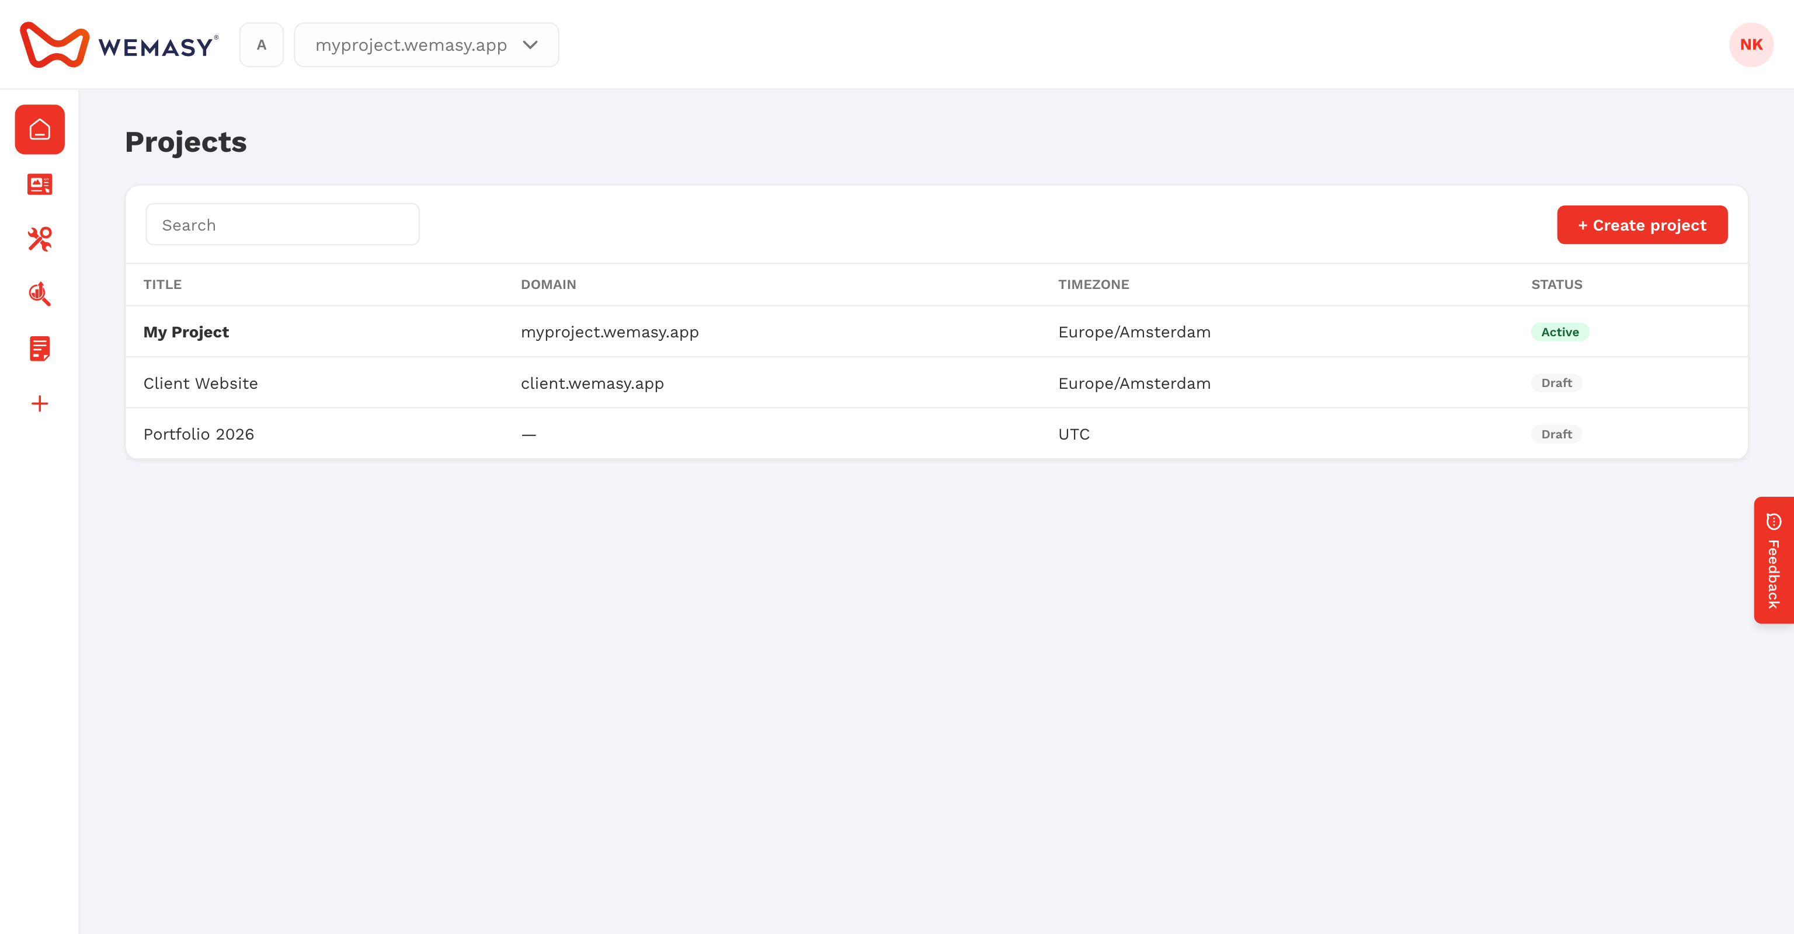Screen dimensions: 1794x934
Task: Click the A workspace badge
Action: click(x=261, y=44)
